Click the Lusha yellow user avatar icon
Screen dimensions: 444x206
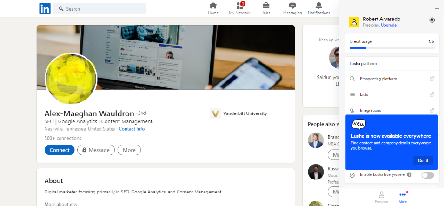point(354,22)
